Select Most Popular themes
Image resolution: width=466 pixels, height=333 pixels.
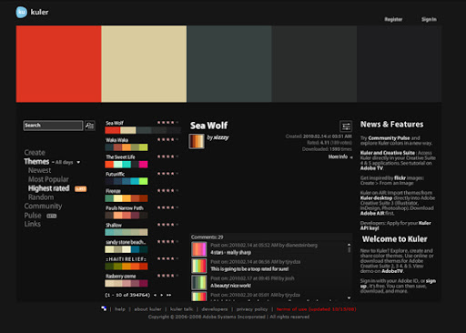point(48,179)
